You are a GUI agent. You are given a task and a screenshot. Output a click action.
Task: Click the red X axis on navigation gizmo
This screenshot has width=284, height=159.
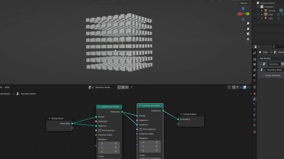[x=240, y=14]
